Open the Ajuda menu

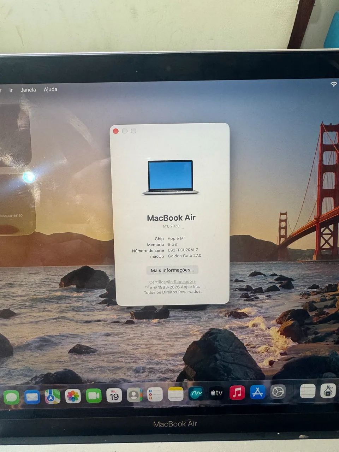point(50,89)
